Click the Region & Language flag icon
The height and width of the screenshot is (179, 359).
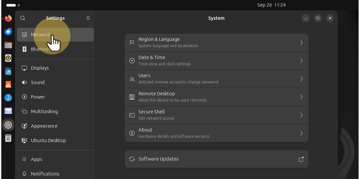[x=132, y=42]
